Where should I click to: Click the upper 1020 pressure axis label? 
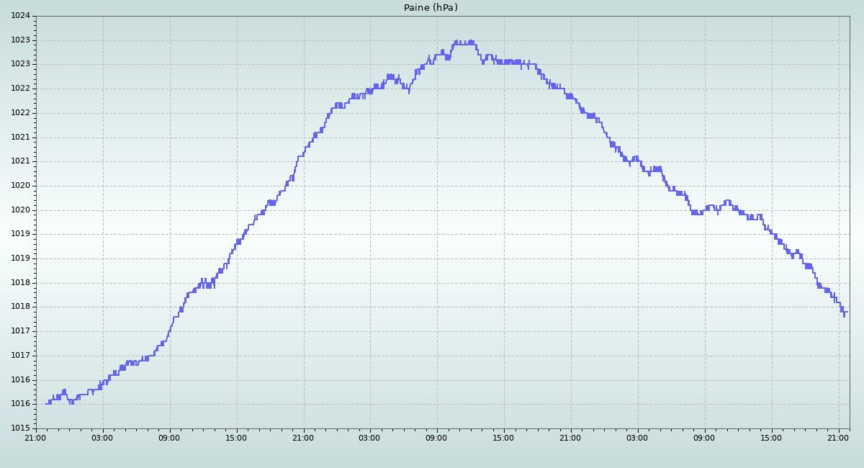[x=20, y=186]
